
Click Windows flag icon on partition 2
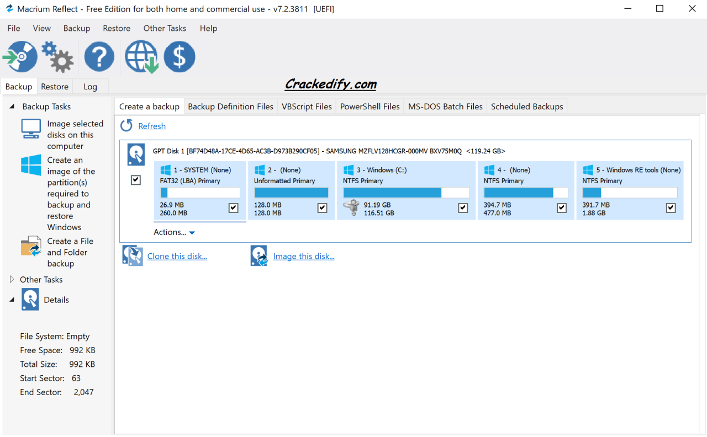click(x=260, y=170)
